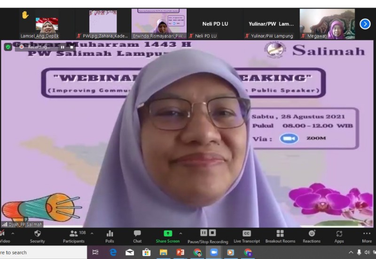Image resolution: width=376 pixels, height=259 pixels.
Task: Open second Chrome profile icon on taskbar
Action: (248, 252)
